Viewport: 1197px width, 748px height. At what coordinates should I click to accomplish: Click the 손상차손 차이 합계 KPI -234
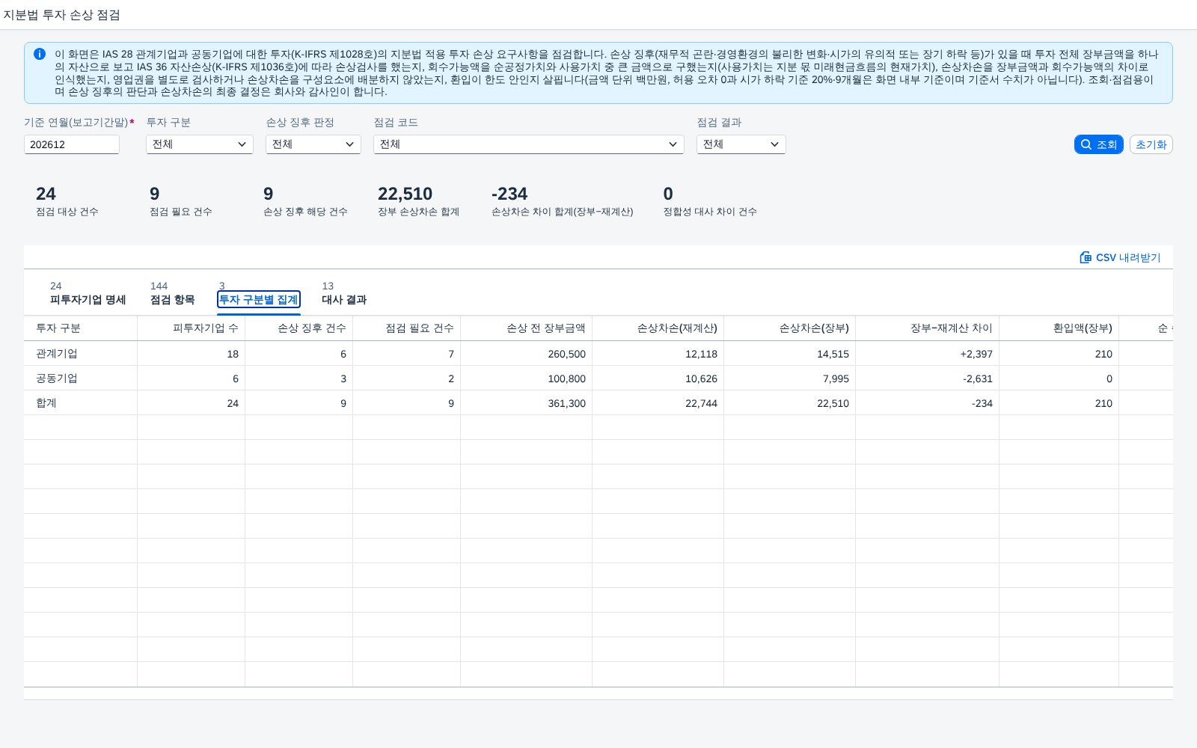[509, 194]
